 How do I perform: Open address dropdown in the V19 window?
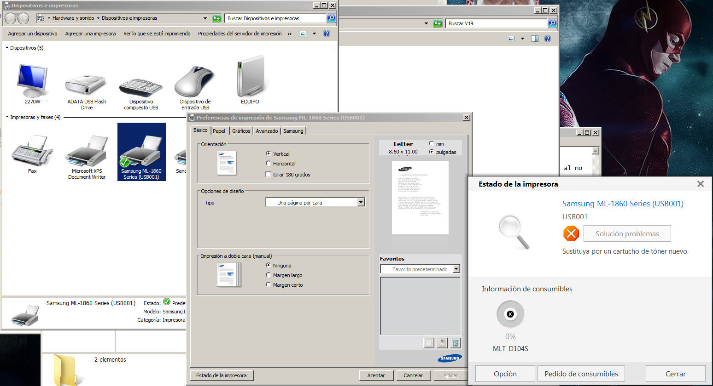(x=426, y=23)
